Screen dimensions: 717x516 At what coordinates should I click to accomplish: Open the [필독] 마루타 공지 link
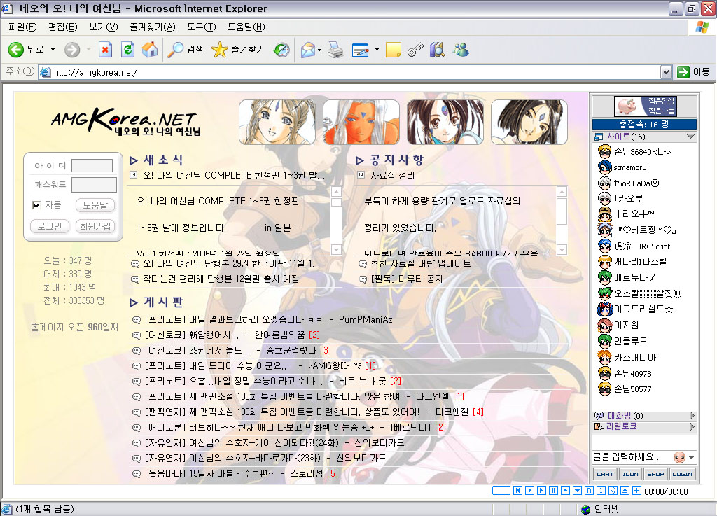point(407,279)
